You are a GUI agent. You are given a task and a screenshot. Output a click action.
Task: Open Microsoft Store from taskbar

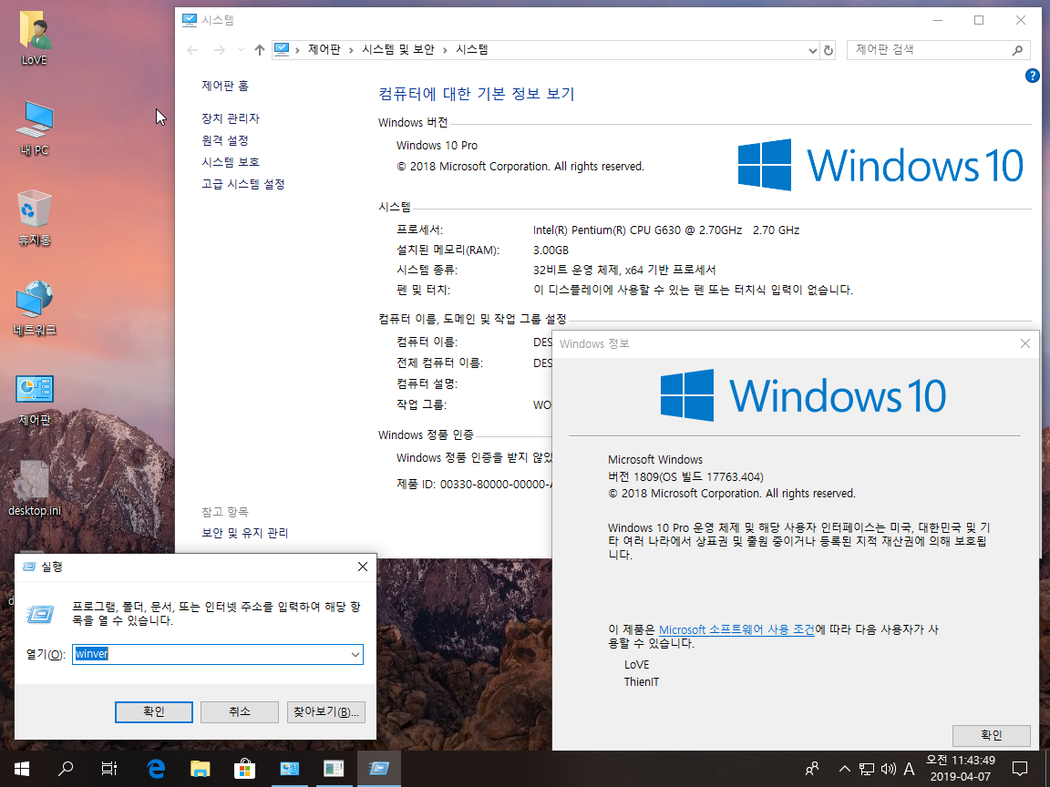pos(244,769)
